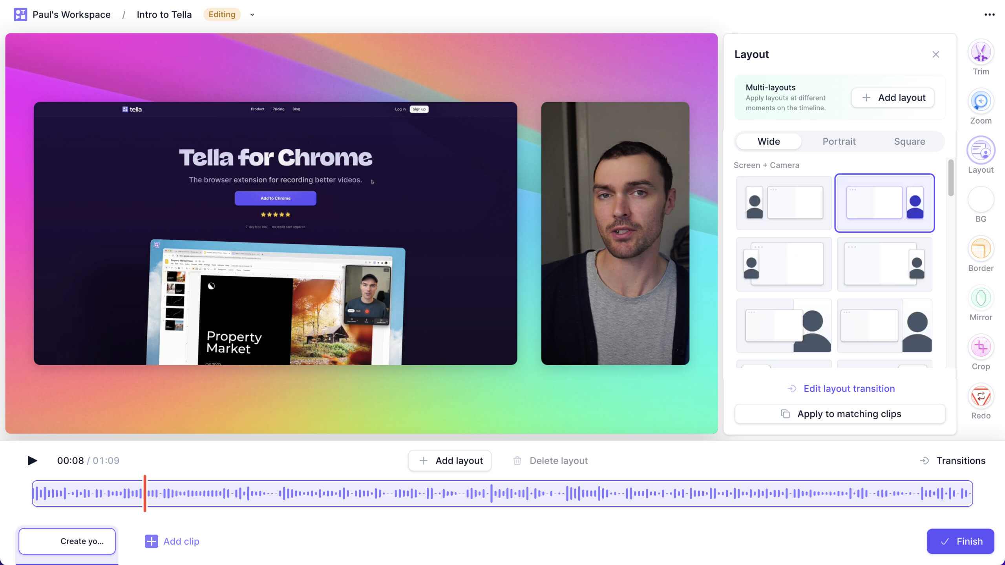1005x565 pixels.
Task: Open the Crop tool
Action: tap(980, 347)
